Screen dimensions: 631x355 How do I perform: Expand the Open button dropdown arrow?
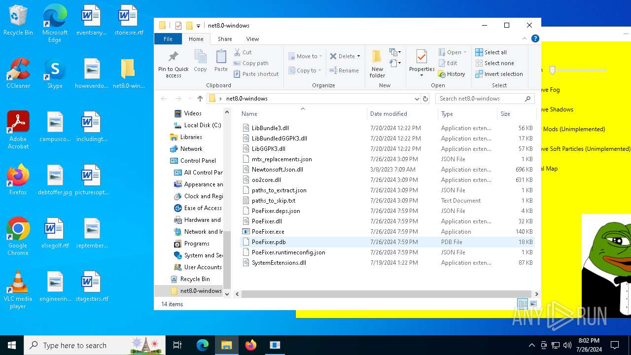coord(465,52)
